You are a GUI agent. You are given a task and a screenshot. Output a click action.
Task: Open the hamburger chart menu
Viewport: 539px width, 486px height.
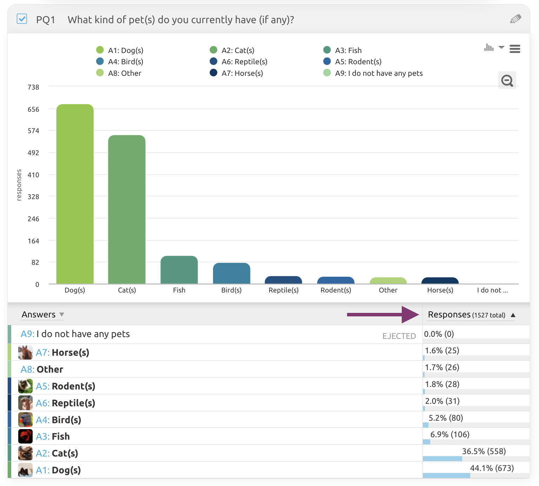tap(514, 49)
